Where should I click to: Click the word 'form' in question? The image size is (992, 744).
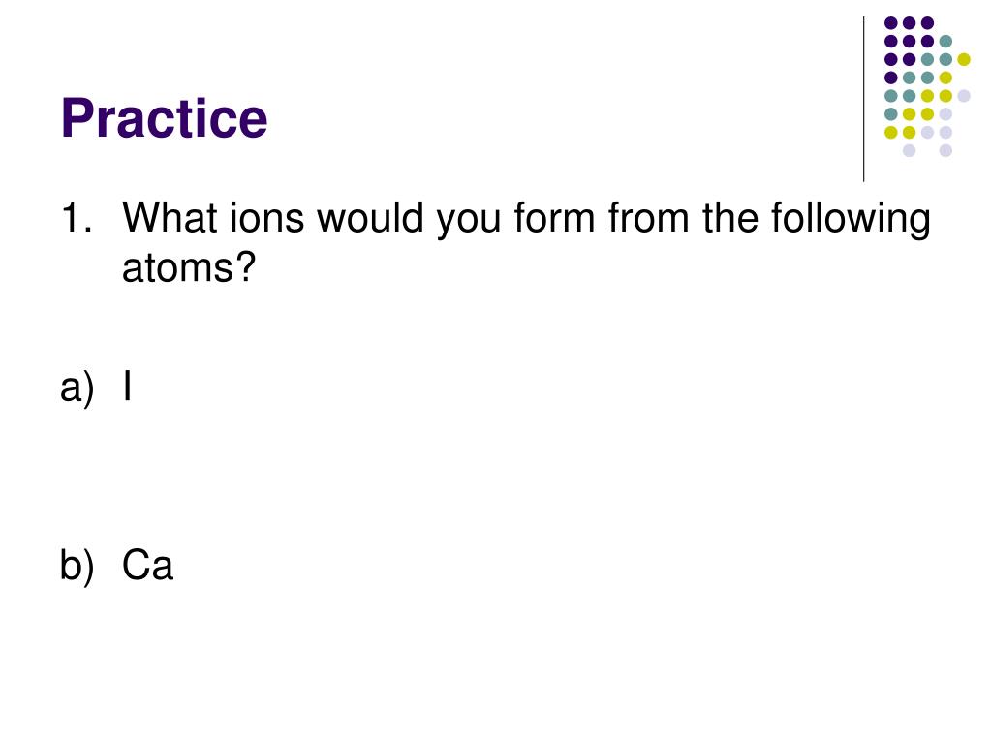click(555, 218)
